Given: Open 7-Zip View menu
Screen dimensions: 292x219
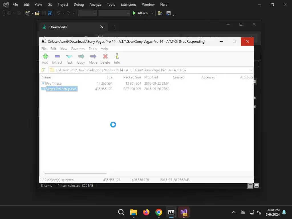Looking at the screenshot, I should click(64, 48).
